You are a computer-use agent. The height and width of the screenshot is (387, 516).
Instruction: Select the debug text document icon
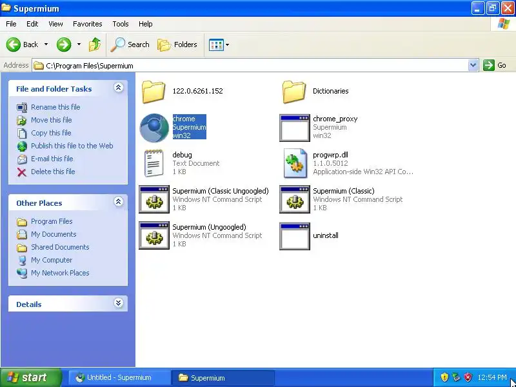click(154, 163)
